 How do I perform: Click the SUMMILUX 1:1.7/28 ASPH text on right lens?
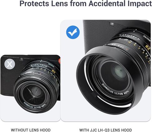116,90
